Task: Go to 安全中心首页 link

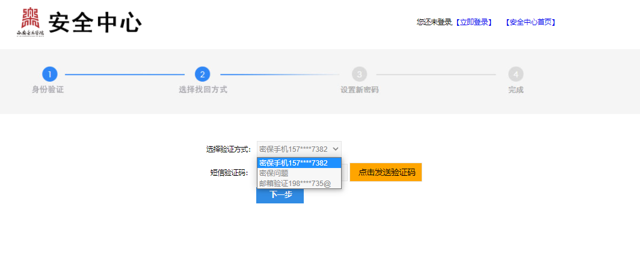Action: point(531,22)
